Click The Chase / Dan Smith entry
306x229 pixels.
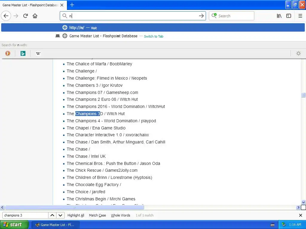116,142
